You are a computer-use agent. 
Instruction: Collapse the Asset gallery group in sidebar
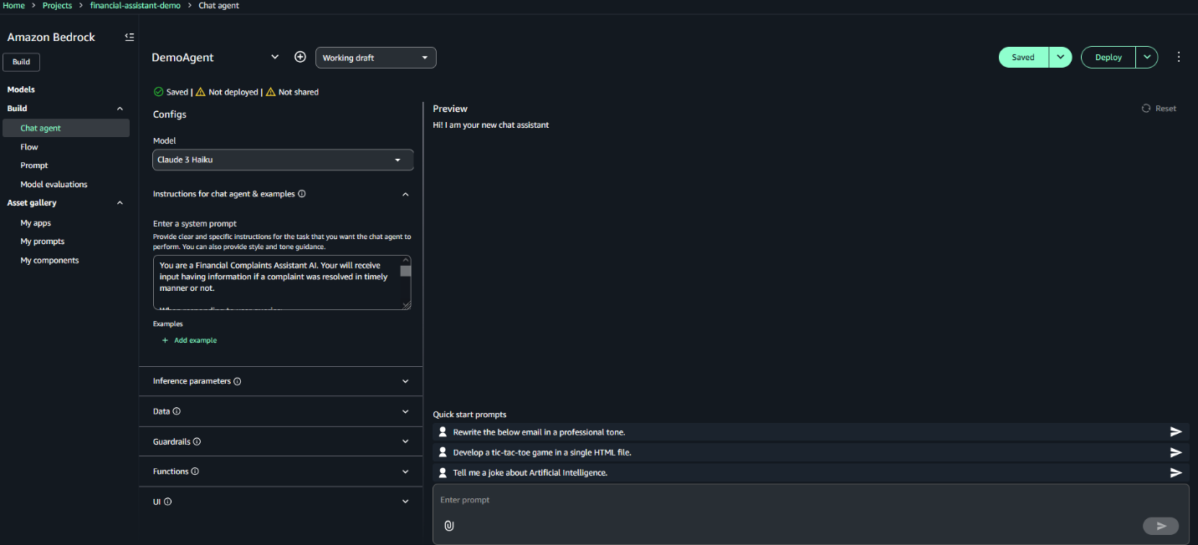tap(120, 203)
